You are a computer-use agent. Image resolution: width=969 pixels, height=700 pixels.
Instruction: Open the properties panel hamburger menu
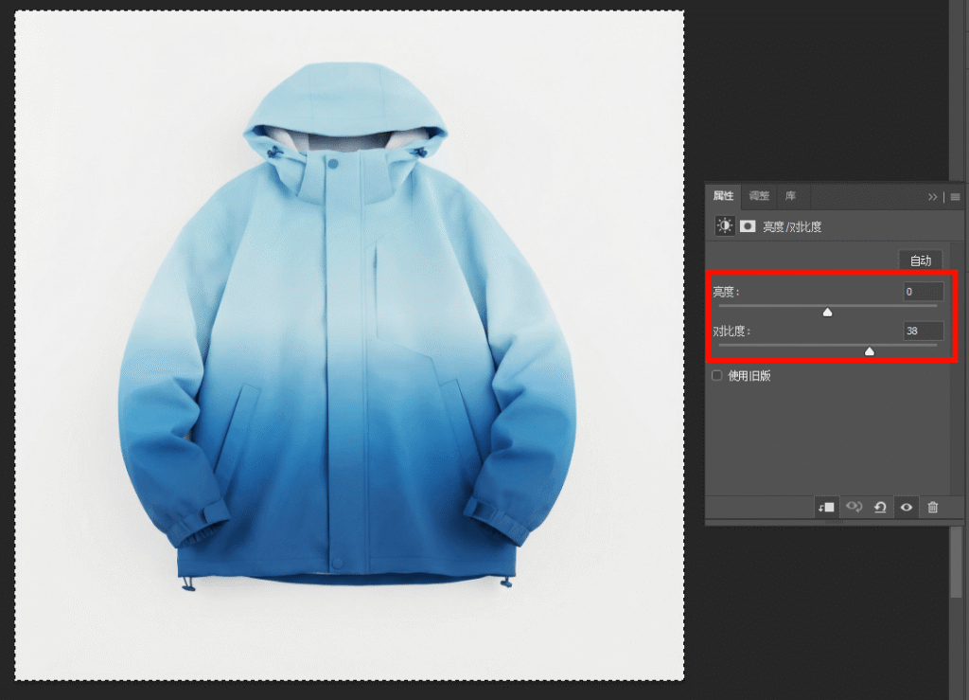pos(955,197)
